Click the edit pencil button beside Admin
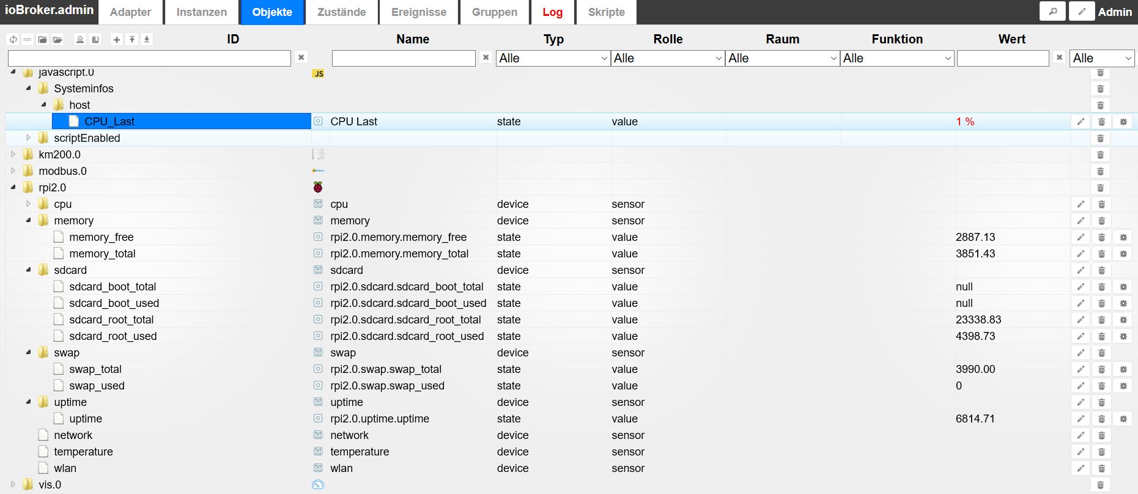Screen dimensions: 1138x494 point(1082,12)
